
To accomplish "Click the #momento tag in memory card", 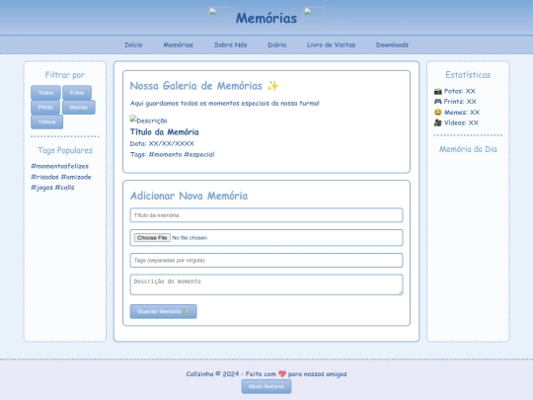I will (x=165, y=154).
